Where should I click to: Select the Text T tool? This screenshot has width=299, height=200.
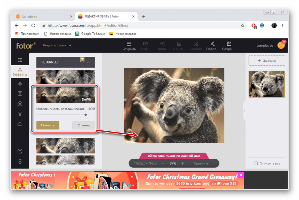tap(20, 114)
